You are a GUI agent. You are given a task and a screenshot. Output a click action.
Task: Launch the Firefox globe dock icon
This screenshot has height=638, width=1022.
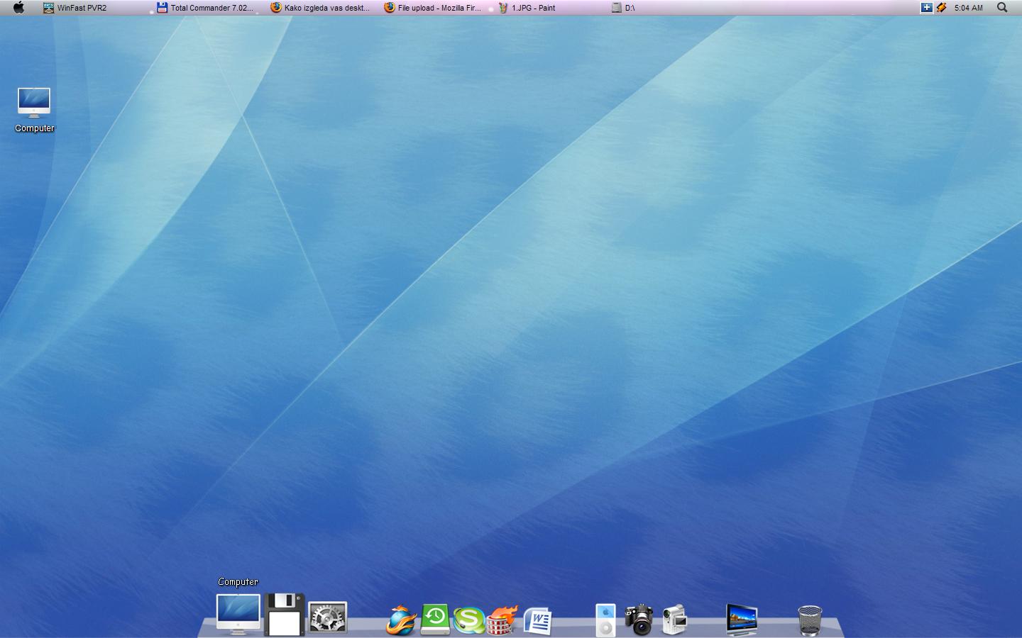point(401,620)
